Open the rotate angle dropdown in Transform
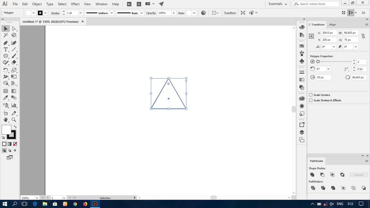 334,47
